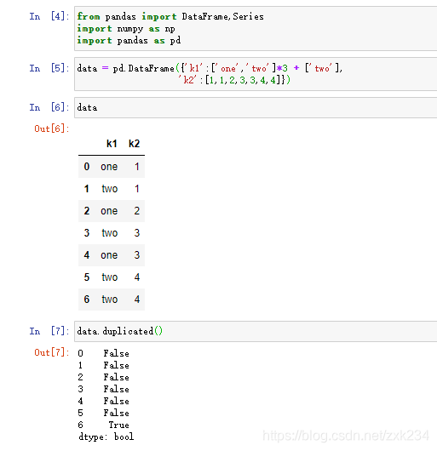The width and height of the screenshot is (437, 451).
Task: Click 'two' in table row 3
Action: 110,233
